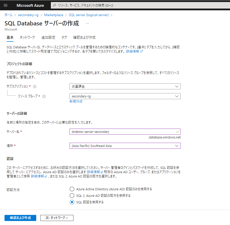This screenshot has width=230, height=225.
Task: Open 詳細情報 link in intro description
Action: (133, 51)
